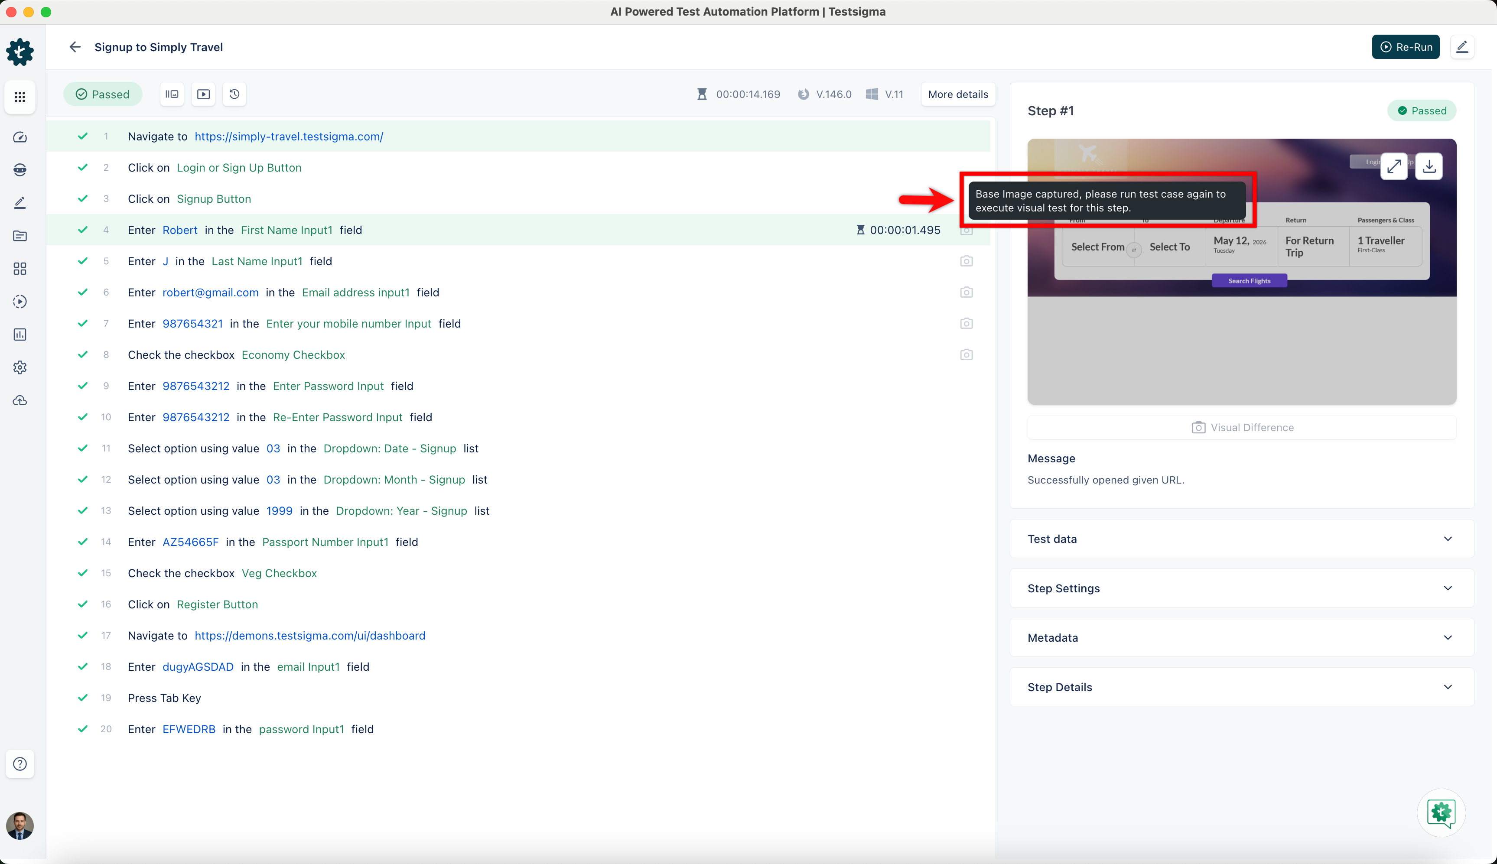Open the reports bar-chart sidebar icon
The image size is (1497, 864).
click(x=20, y=335)
